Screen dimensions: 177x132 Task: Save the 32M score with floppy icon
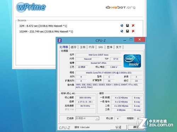pyautogui.click(x=127, y=26)
